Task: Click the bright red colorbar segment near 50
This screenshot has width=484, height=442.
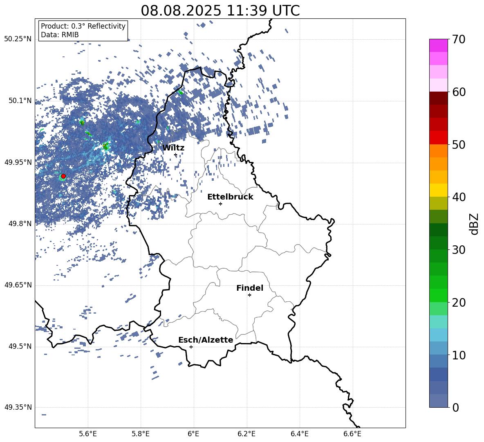Action: [439, 138]
